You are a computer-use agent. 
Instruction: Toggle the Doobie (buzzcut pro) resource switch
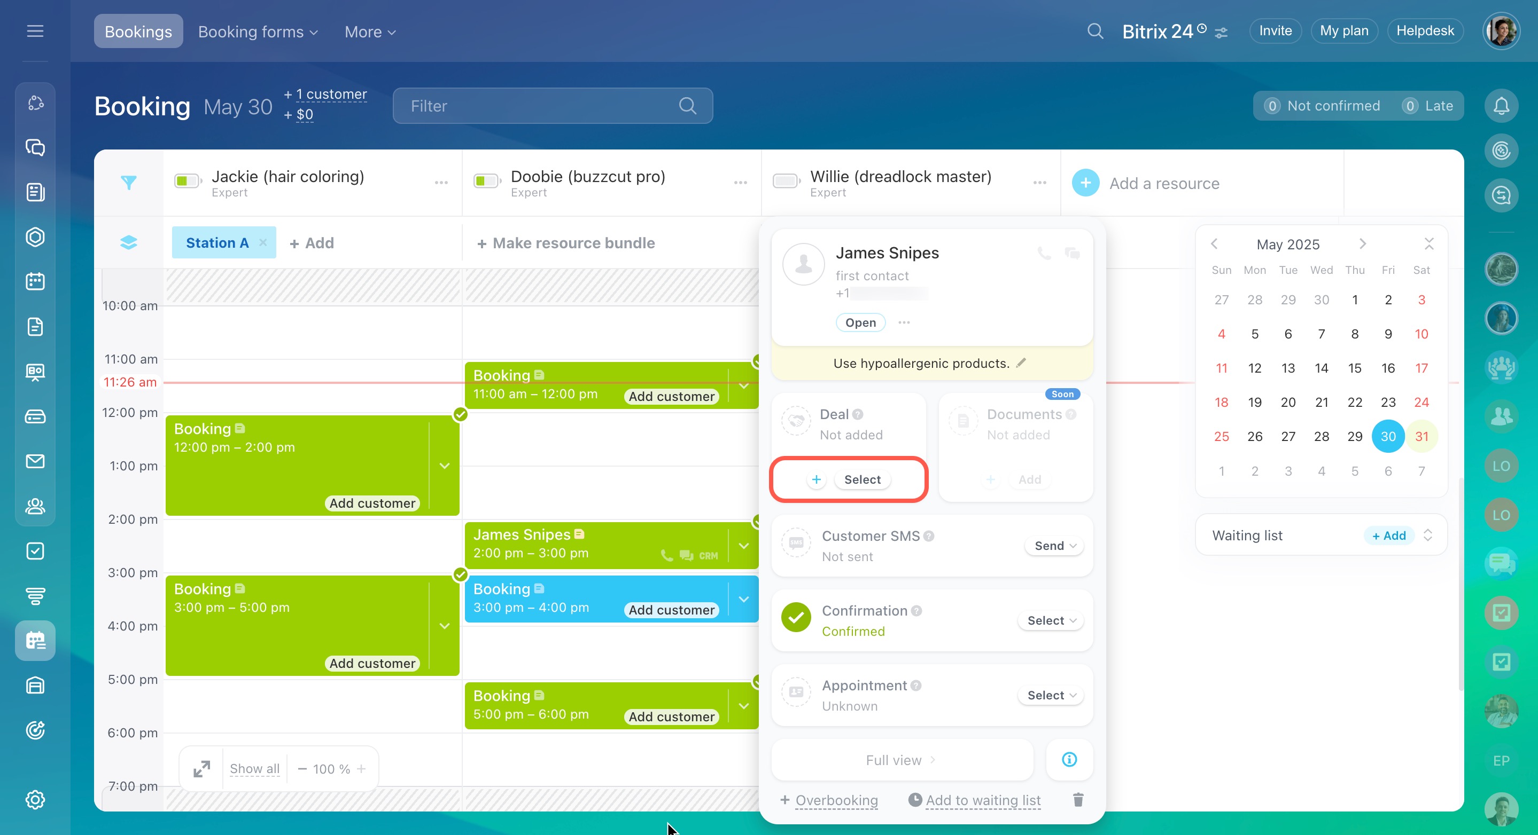pyautogui.click(x=486, y=180)
